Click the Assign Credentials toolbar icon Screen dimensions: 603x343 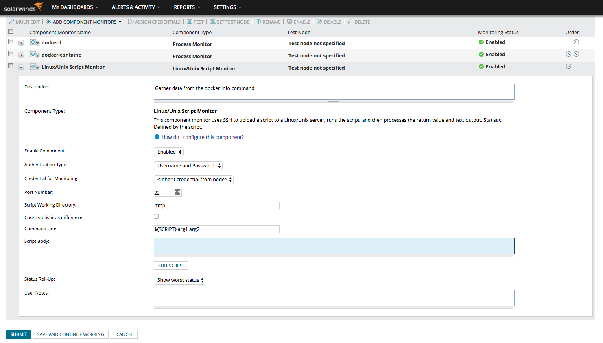[x=131, y=22]
